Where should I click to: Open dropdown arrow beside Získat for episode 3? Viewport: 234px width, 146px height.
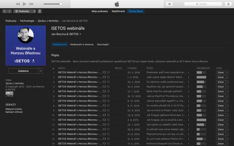click(x=227, y=82)
